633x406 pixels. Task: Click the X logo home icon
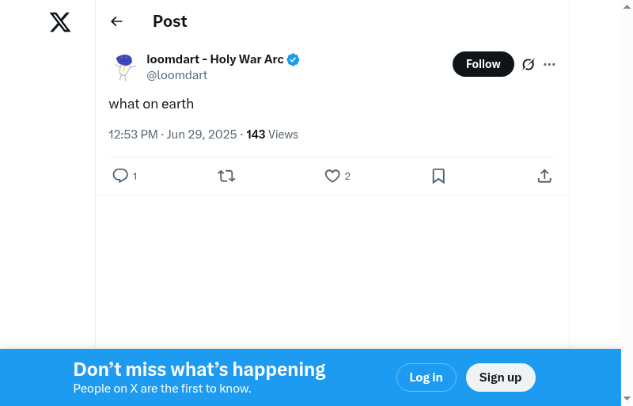click(60, 22)
